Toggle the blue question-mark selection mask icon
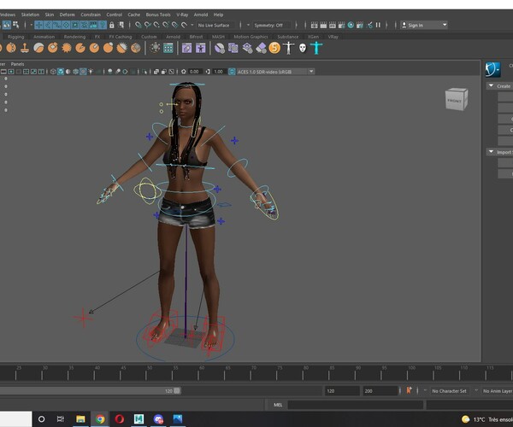 [x=103, y=25]
